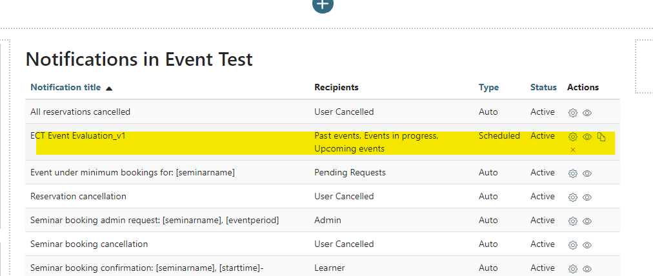Sort table by Notification title header

tap(65, 88)
